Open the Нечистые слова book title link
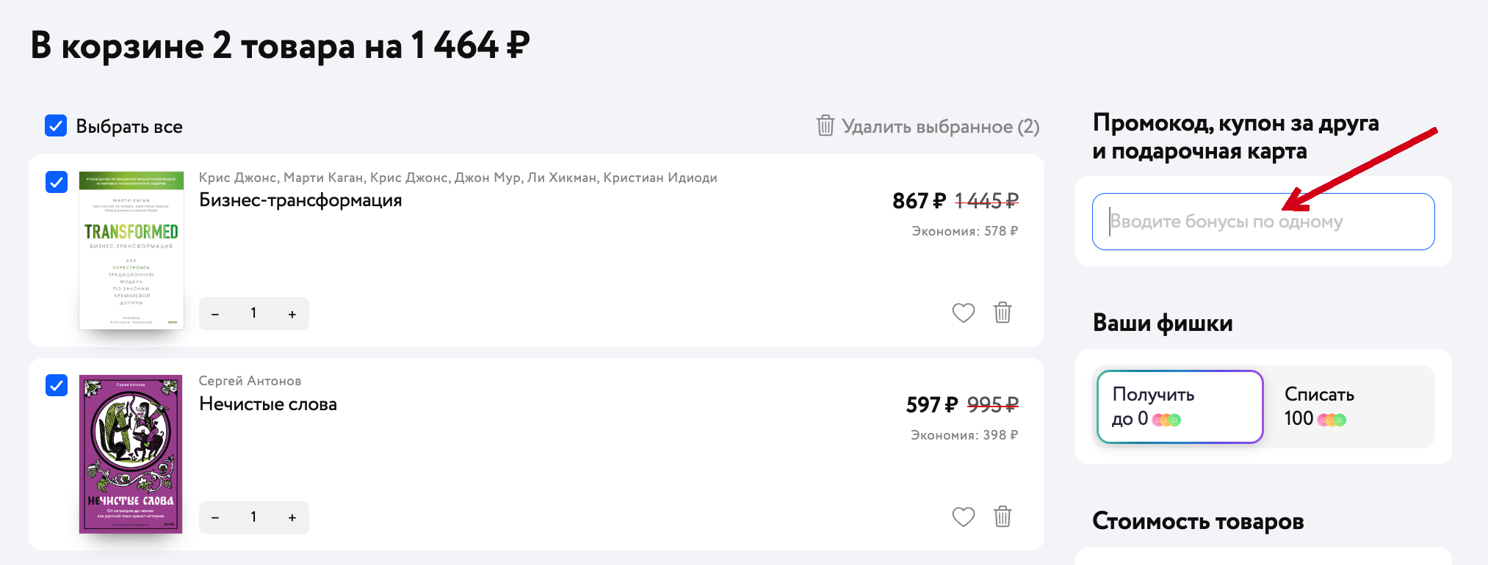Screen dimensions: 1488x565 [x=268, y=404]
